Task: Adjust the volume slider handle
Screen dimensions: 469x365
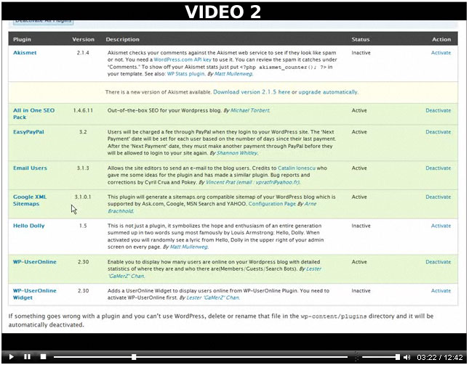Action: pyautogui.click(x=397, y=356)
